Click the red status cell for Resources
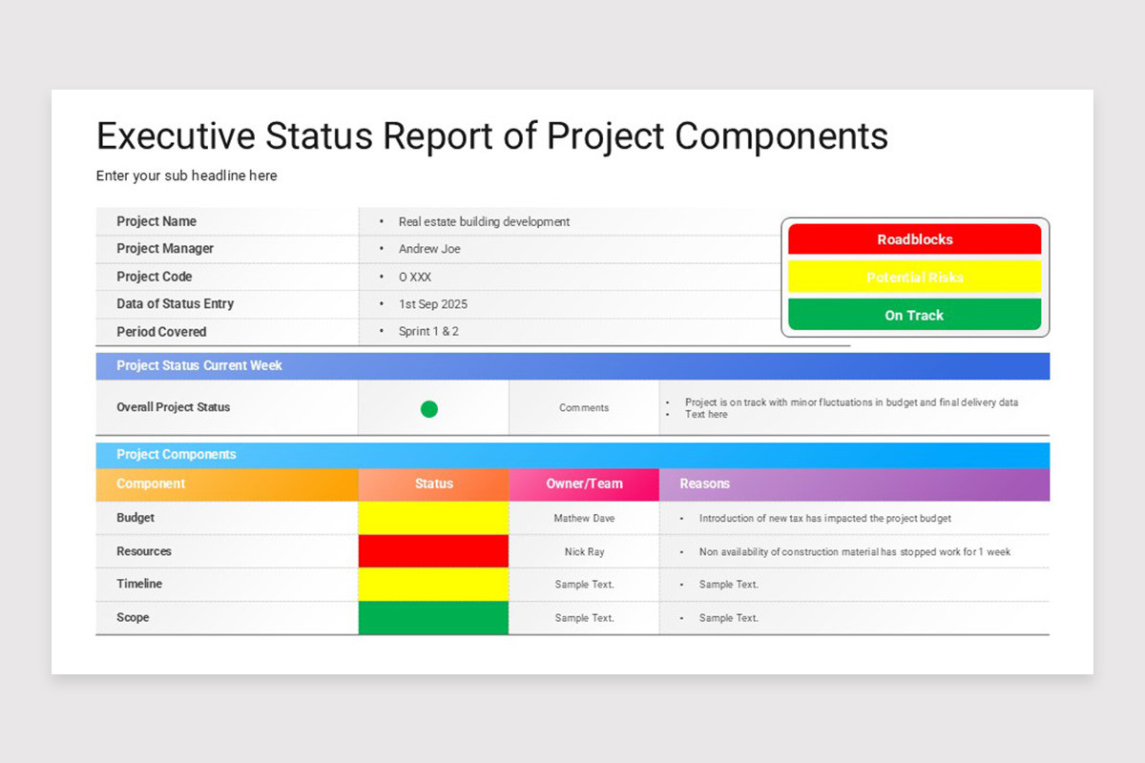 point(433,550)
